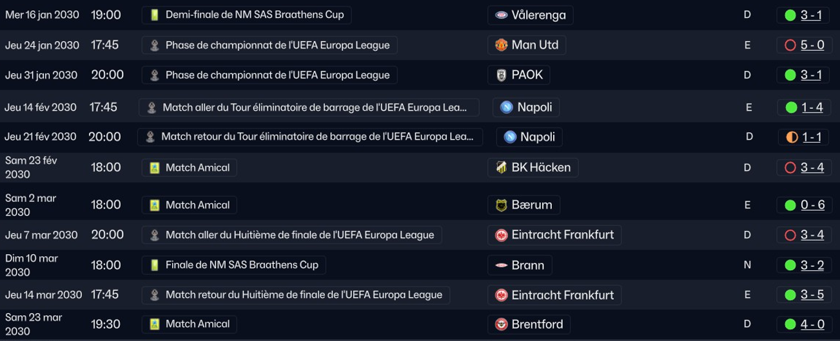Click the red loss indicator beside the 5-0 score
Screen dimensions: 840x341
point(790,45)
